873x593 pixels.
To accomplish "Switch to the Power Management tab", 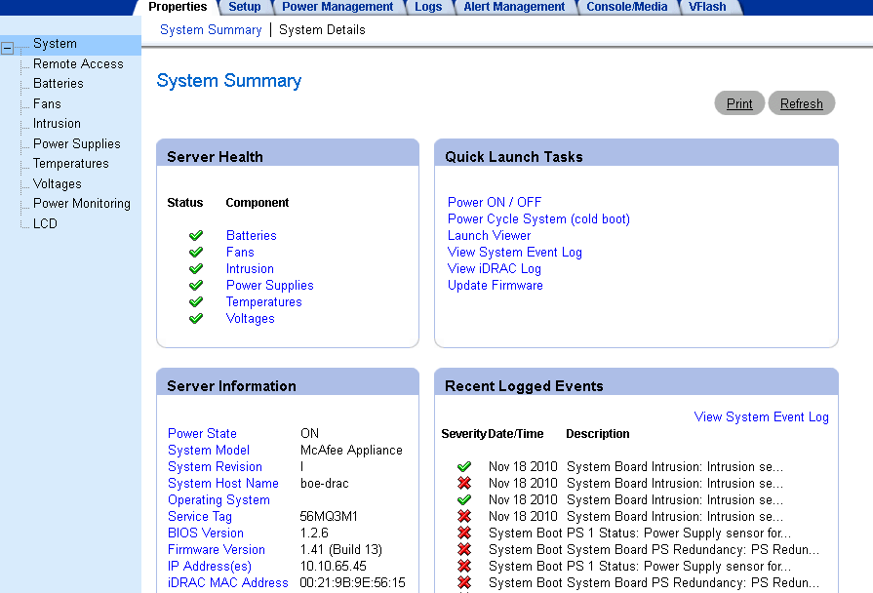I will click(337, 7).
